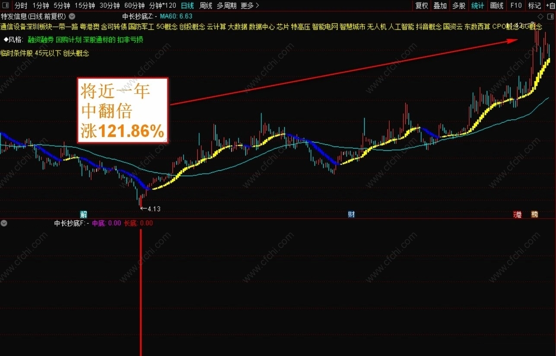Open the 云计算 concept tag
556x356 pixels.
pyautogui.click(x=216, y=27)
